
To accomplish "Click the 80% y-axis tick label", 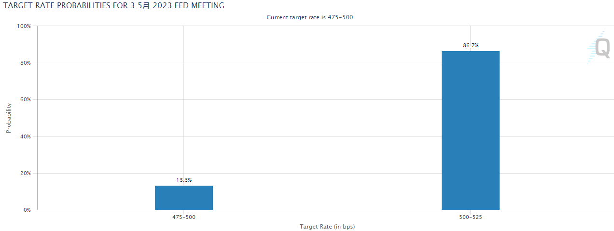I will (25, 63).
